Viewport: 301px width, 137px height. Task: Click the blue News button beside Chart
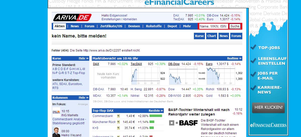click(x=224, y=36)
